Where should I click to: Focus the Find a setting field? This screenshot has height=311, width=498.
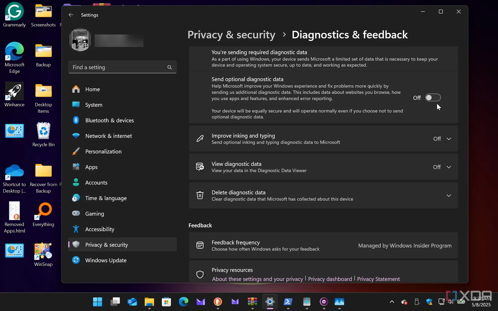tap(122, 67)
